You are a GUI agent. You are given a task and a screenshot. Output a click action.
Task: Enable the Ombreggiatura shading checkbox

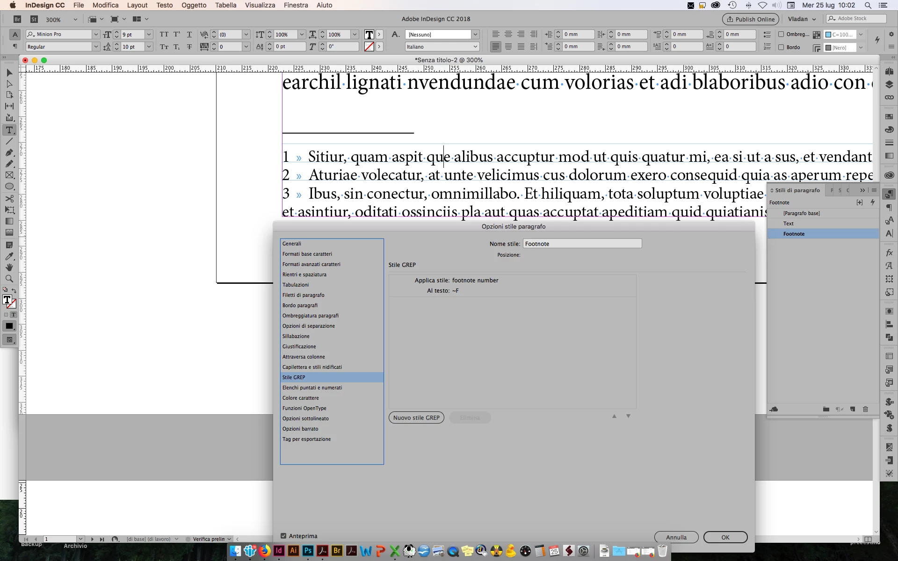coord(781,34)
